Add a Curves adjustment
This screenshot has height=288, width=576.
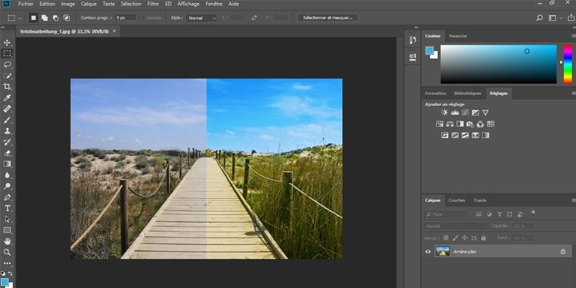pos(465,113)
